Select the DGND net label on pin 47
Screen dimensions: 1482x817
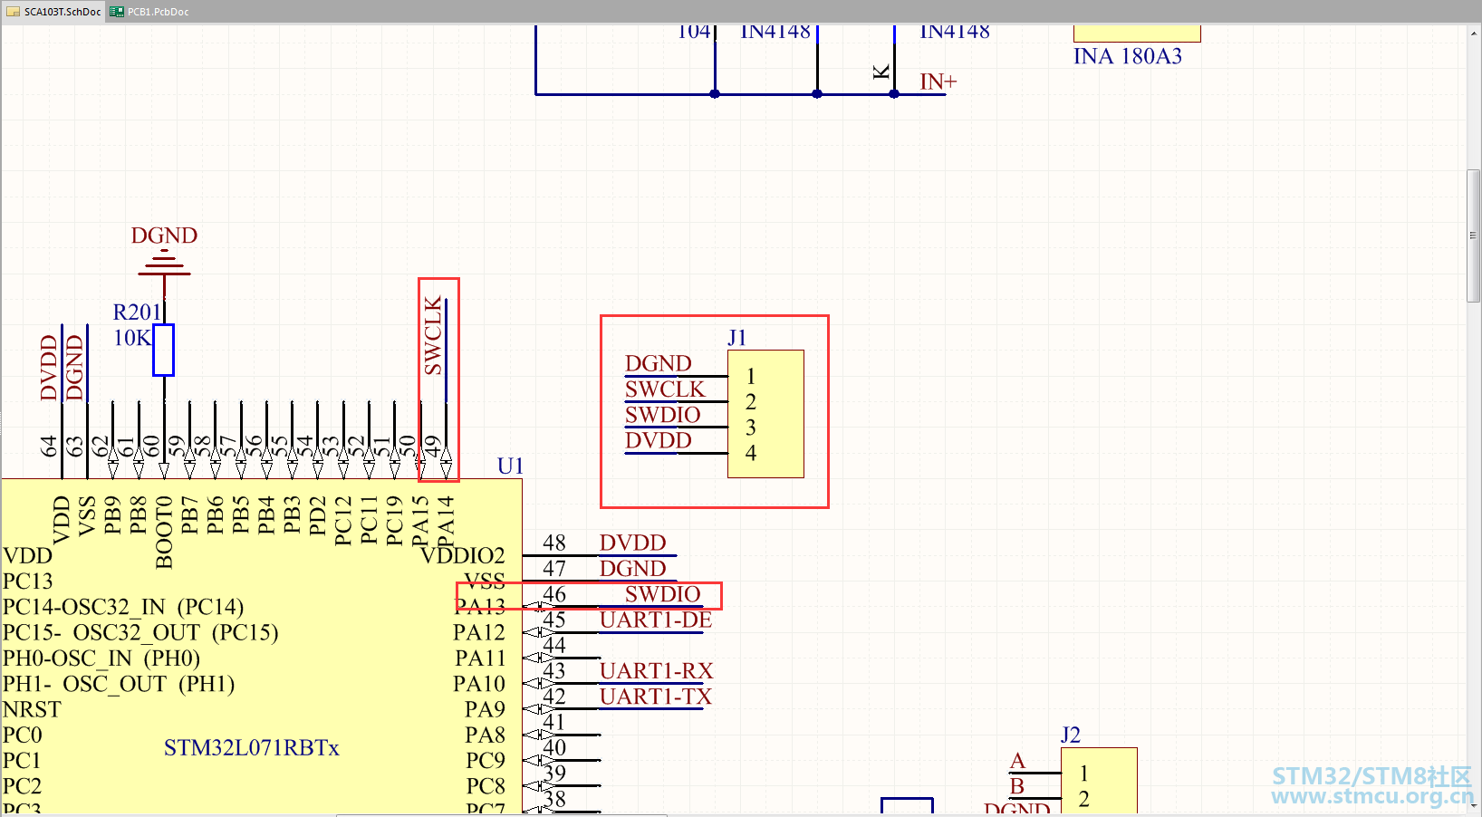pos(633,569)
